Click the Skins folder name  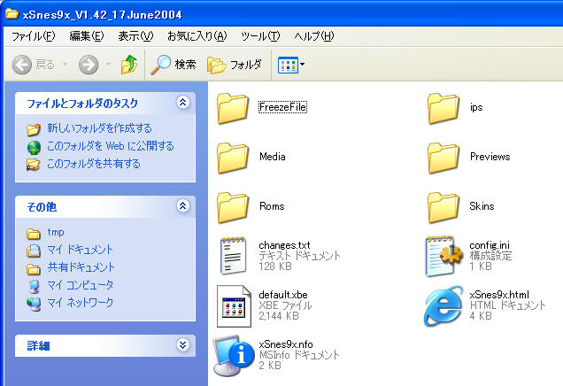pyautogui.click(x=482, y=206)
